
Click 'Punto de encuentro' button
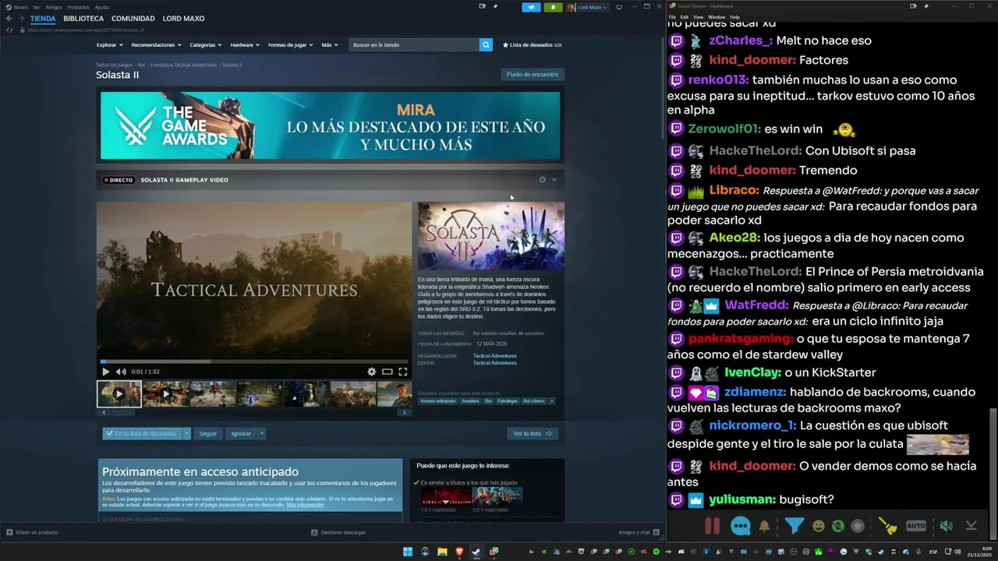(533, 74)
